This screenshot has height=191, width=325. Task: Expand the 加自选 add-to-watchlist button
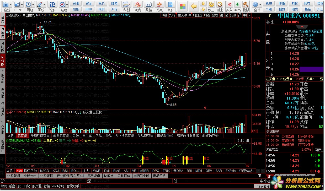[198, 15]
